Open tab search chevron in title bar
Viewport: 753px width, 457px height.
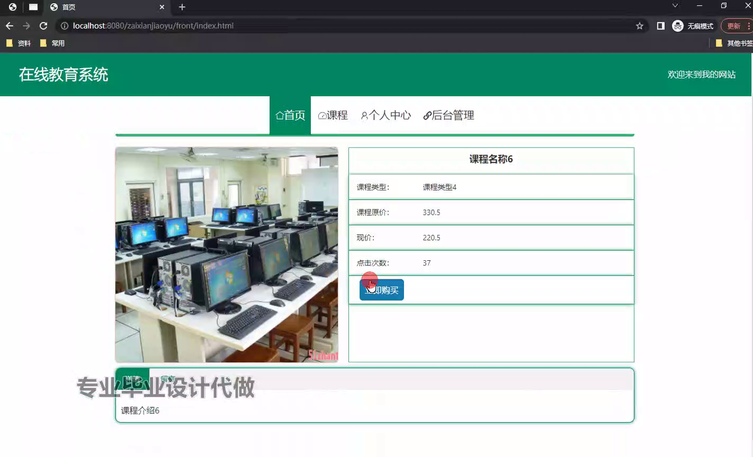[675, 6]
